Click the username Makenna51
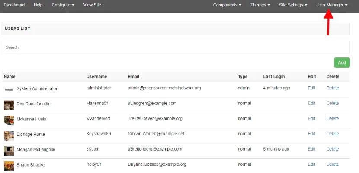 click(97, 103)
